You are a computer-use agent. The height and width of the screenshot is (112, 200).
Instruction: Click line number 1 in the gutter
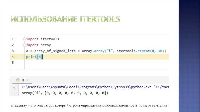coord(13,39)
